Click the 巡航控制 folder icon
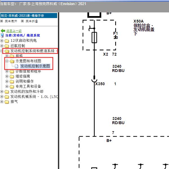Viewport: 169px width, 169px height. click(x=7, y=46)
